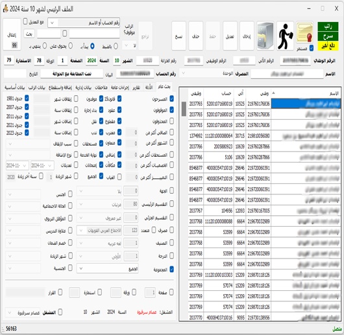Screen dimensions: 344x335
Task: Toggle the جدول 1981 checkbox
Action: (x=27, y=98)
